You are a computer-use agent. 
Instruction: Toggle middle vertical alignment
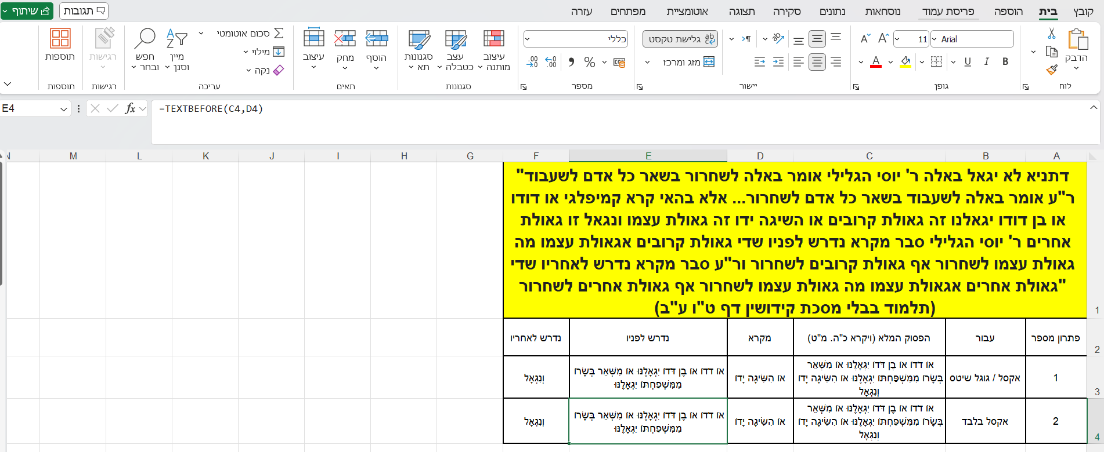(x=817, y=39)
